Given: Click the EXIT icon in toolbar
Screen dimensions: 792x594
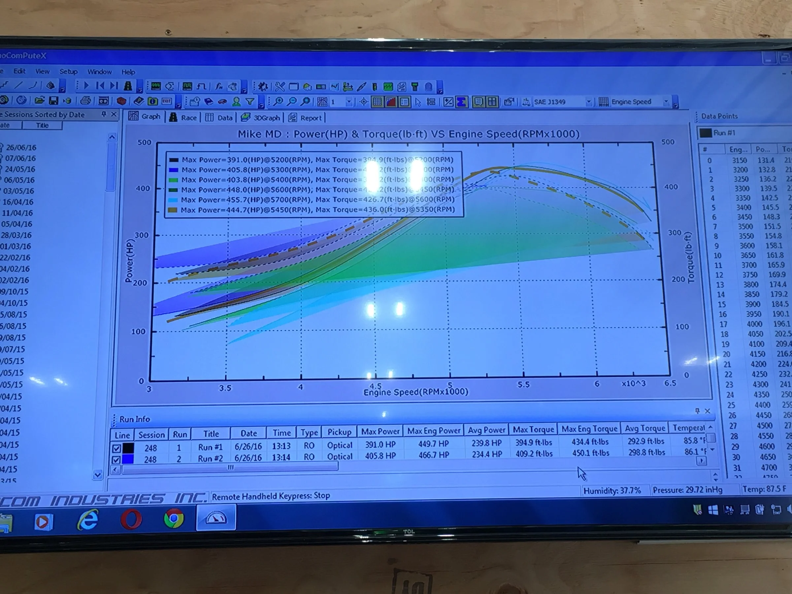Looking at the screenshot, I should pos(167,101).
